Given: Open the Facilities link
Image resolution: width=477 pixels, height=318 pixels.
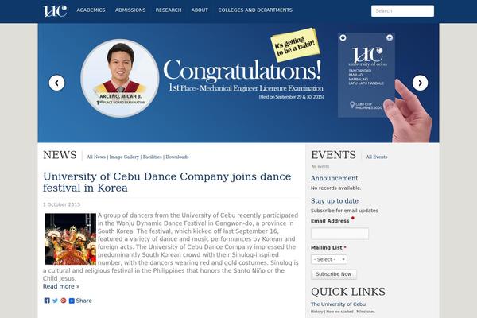Looking at the screenshot, I should pos(153,157).
